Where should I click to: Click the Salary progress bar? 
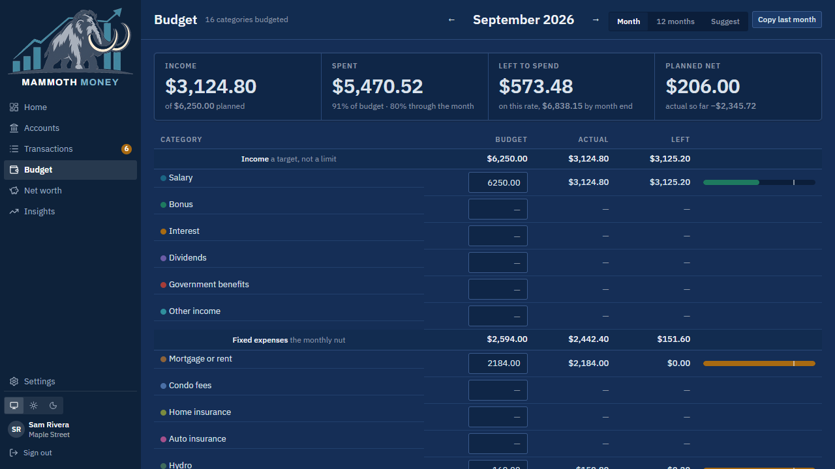click(759, 182)
